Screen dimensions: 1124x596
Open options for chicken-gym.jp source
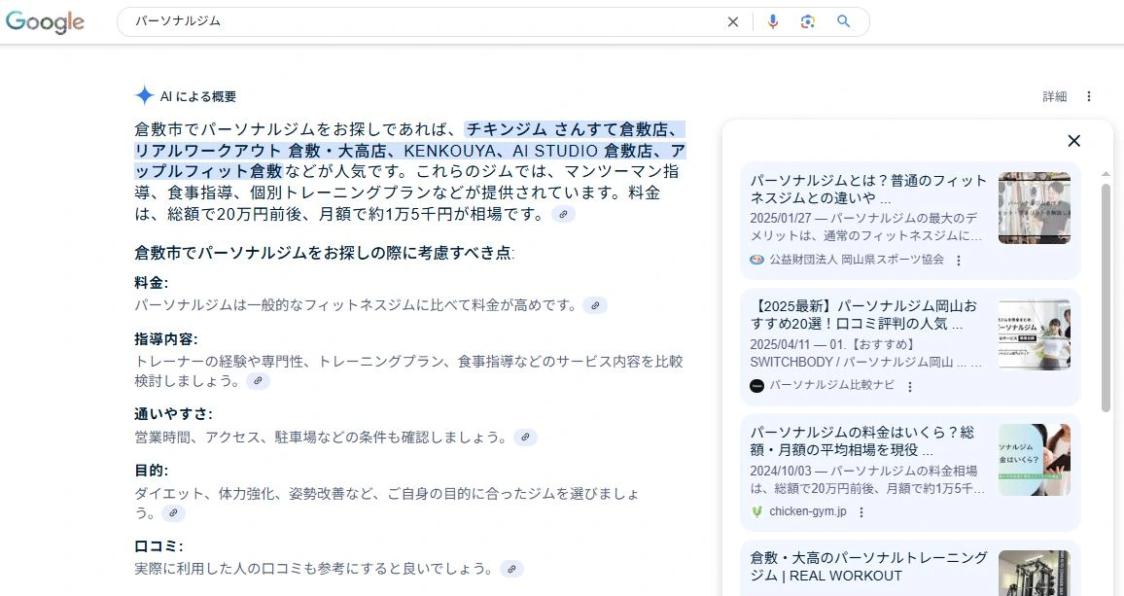(x=861, y=512)
